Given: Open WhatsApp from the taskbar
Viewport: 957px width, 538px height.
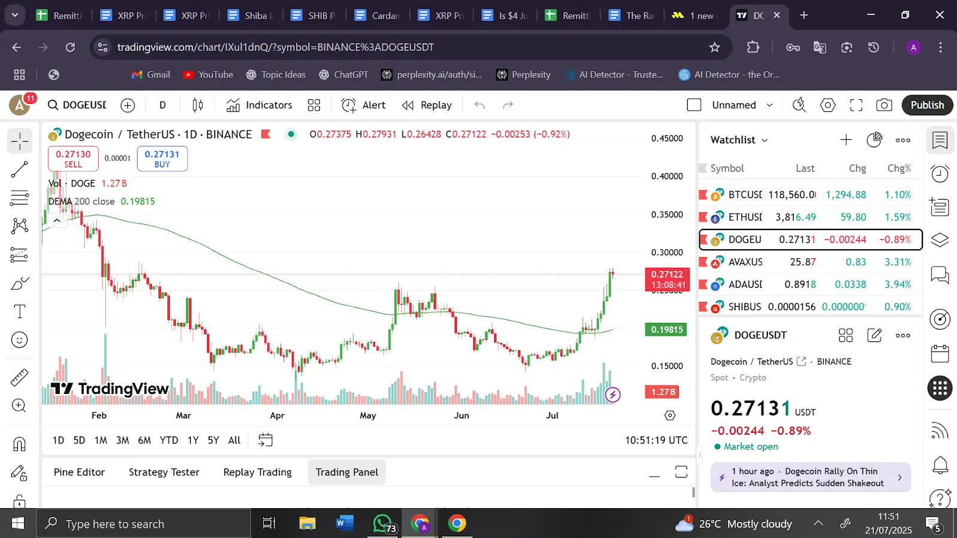Looking at the screenshot, I should (x=383, y=524).
